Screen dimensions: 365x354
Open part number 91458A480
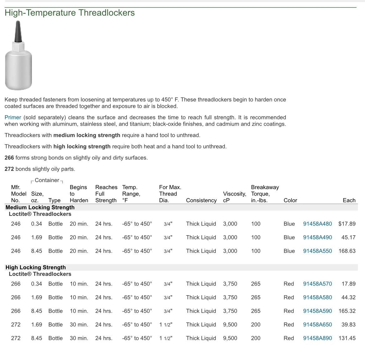pos(317,224)
